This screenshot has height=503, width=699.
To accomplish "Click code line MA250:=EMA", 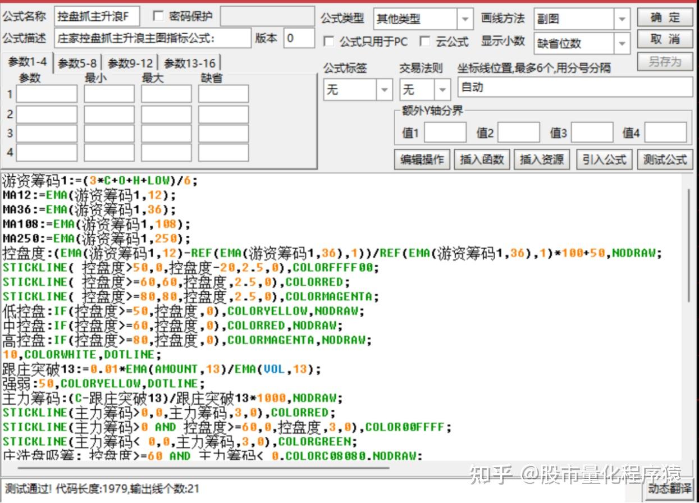I will (x=97, y=239).
